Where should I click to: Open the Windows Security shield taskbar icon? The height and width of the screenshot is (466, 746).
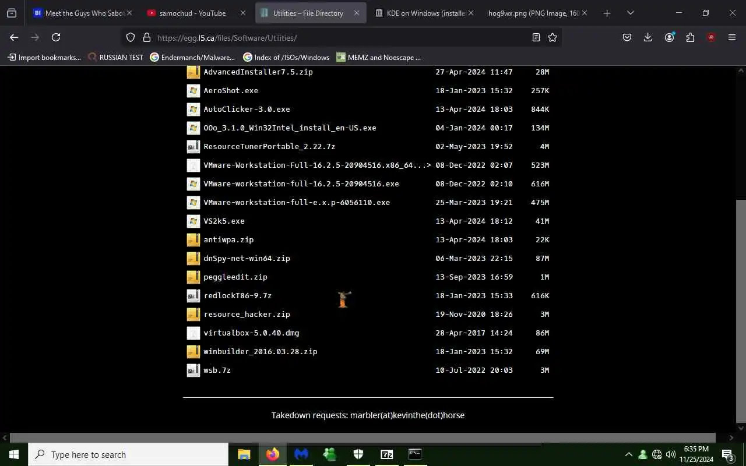(358, 454)
